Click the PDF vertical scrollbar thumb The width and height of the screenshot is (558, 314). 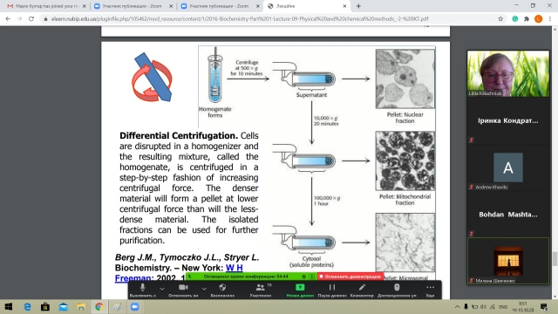click(555, 259)
